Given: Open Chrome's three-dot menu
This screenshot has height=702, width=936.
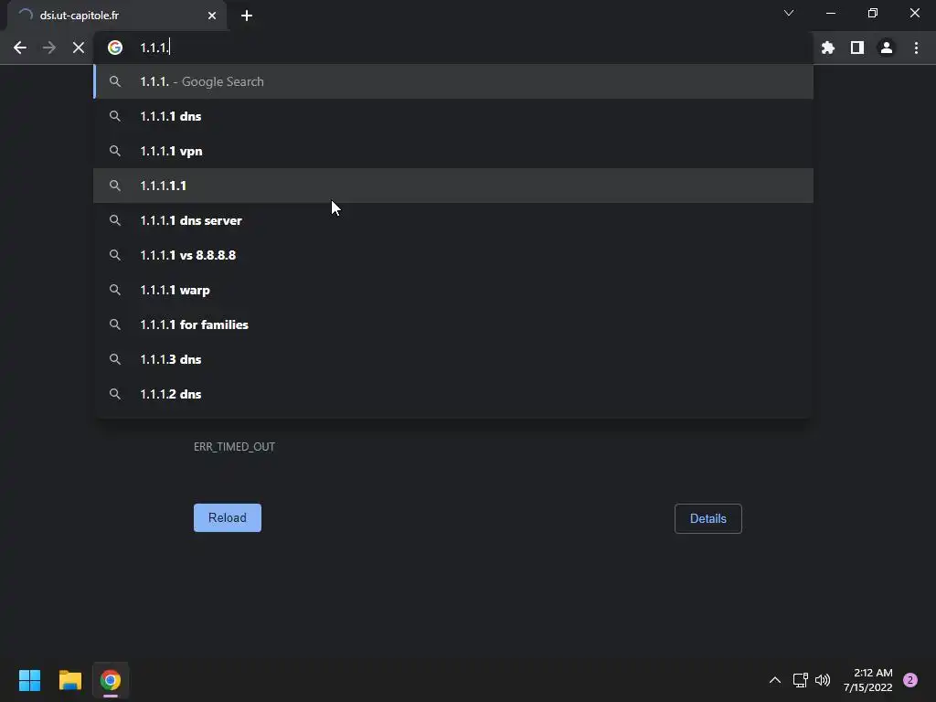Looking at the screenshot, I should 916,48.
